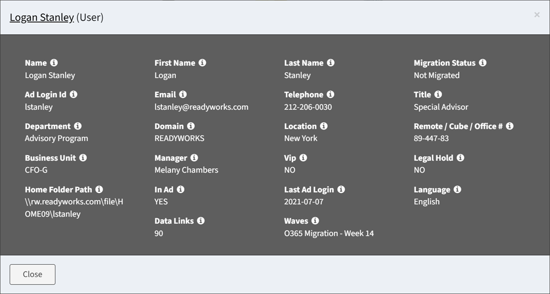Click the Business Unit info icon
This screenshot has width=550, height=294.
click(83, 158)
